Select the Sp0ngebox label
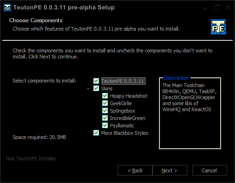235x183 pixels. click(122, 111)
